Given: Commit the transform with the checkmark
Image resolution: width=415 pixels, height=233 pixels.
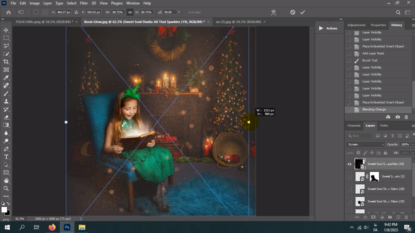Looking at the screenshot, I should (302, 12).
